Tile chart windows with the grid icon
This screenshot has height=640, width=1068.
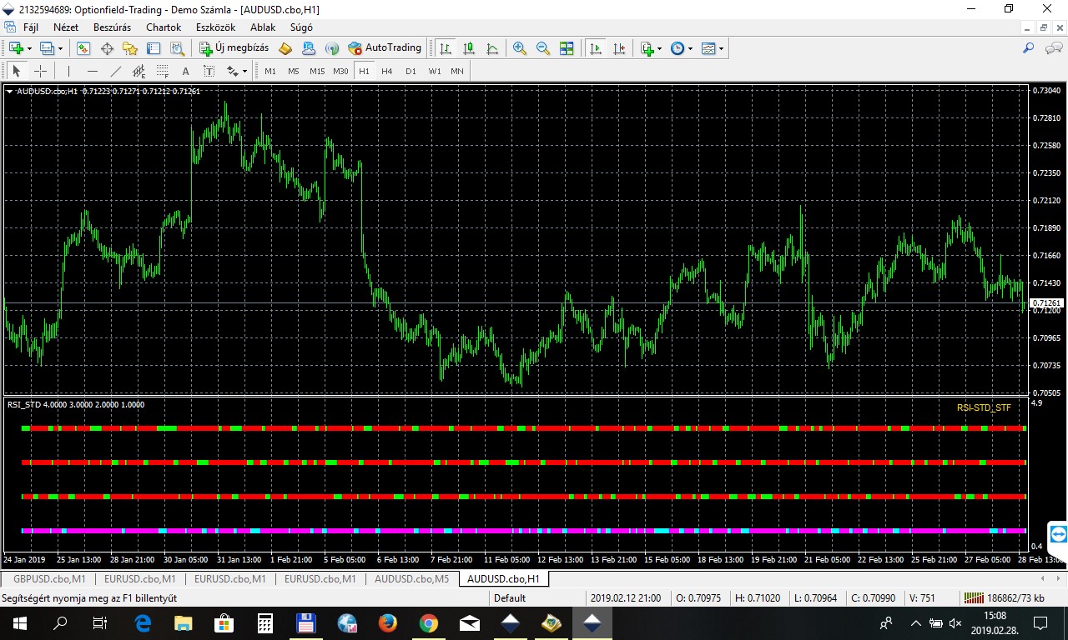567,48
